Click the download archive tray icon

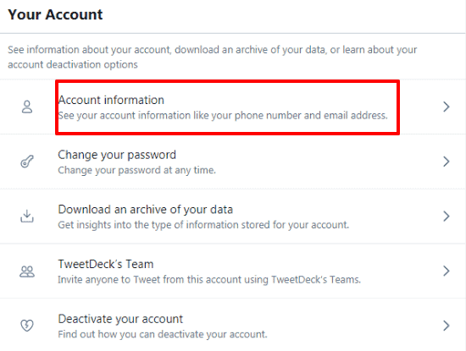(27, 216)
